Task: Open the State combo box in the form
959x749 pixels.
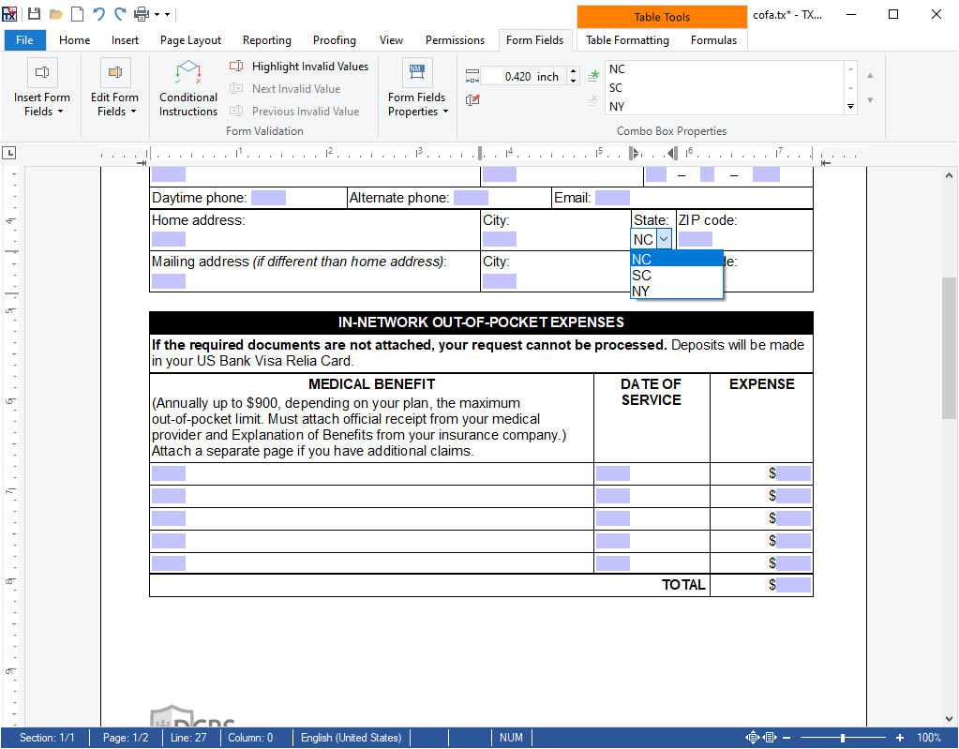Action: [664, 239]
